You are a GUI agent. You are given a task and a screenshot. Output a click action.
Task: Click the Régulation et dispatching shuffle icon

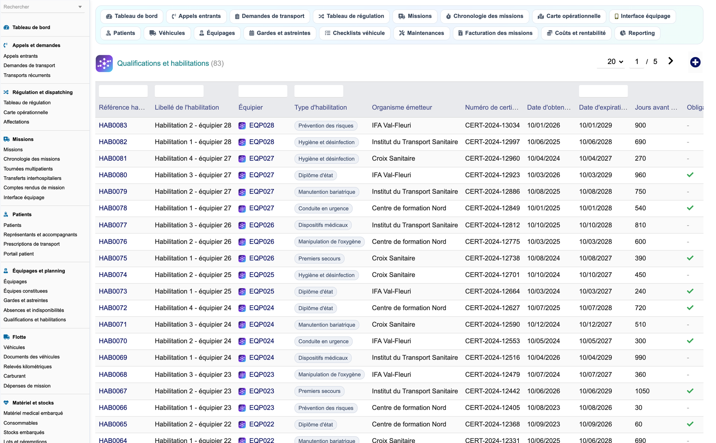point(6,92)
